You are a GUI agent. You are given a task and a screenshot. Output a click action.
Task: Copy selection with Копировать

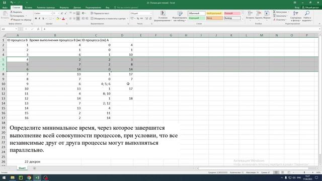(18, 16)
